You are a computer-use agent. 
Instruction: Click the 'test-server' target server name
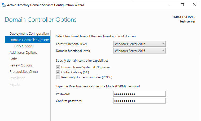(x=187, y=21)
